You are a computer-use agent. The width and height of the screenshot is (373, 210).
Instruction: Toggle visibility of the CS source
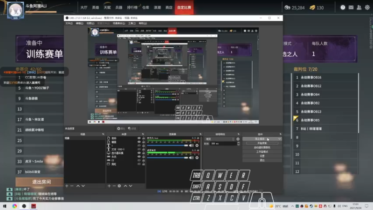tap(139, 161)
